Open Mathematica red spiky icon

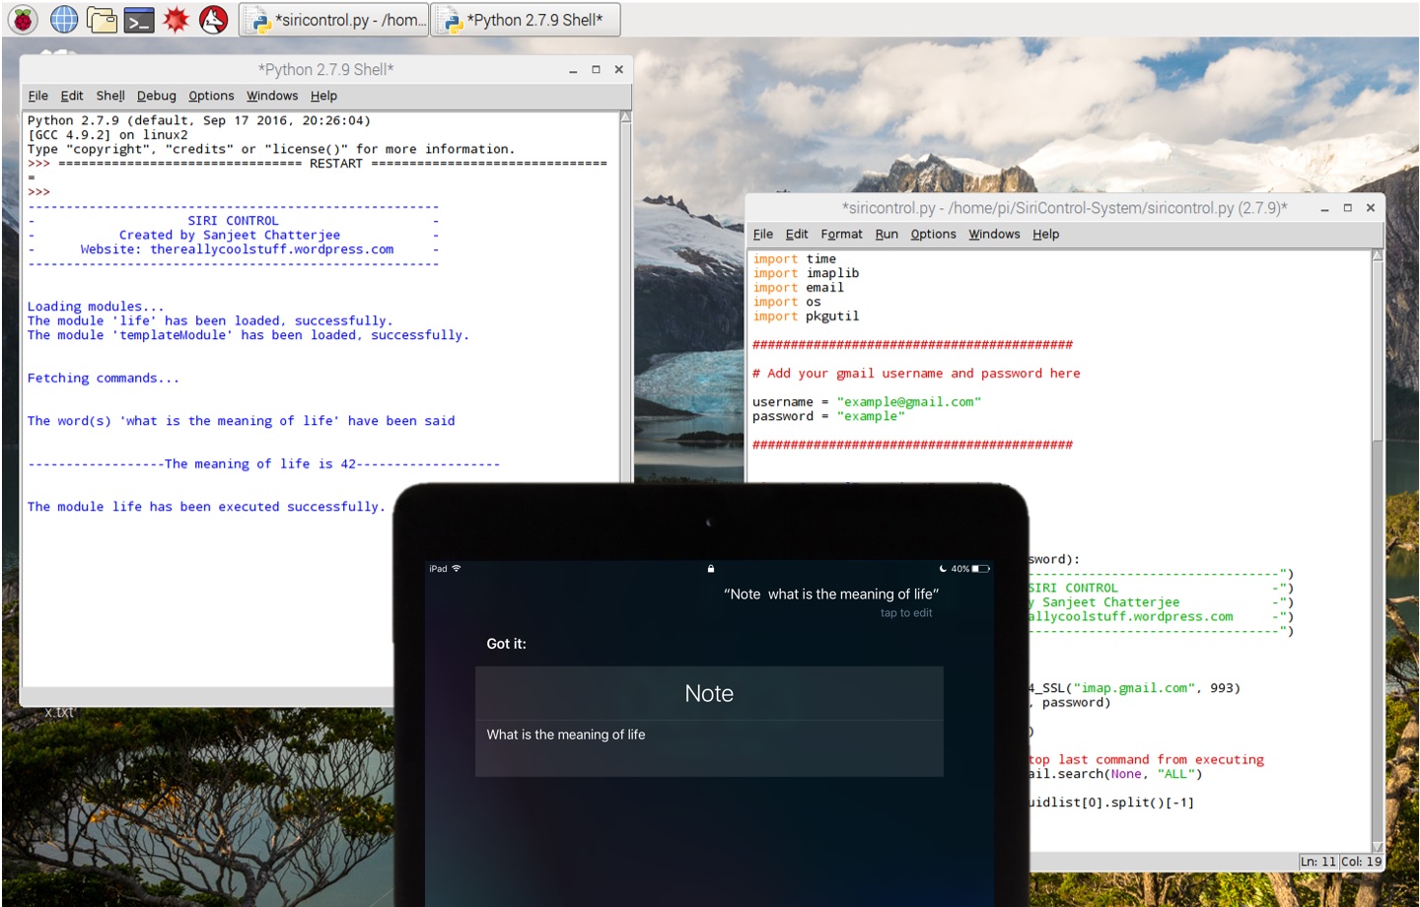[x=177, y=19]
